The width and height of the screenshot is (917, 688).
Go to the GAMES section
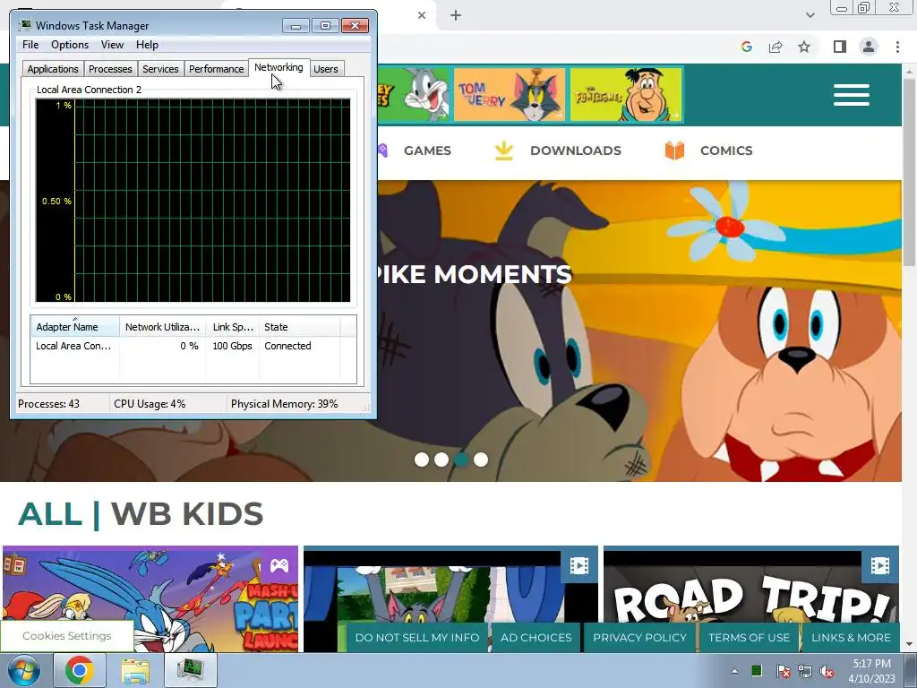pyautogui.click(x=427, y=150)
